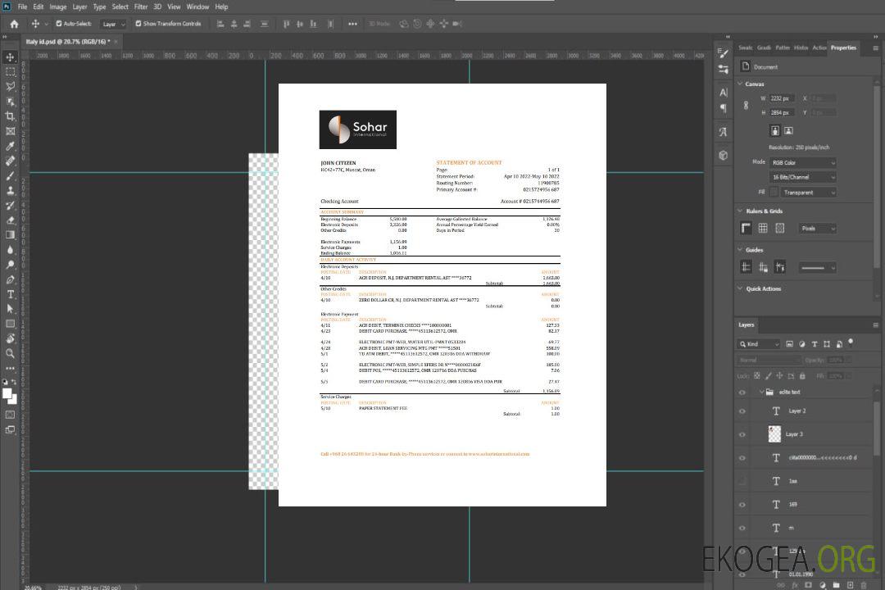885x590 pixels.
Task: Select the Dodge tool
Action: pyautogui.click(x=10, y=265)
